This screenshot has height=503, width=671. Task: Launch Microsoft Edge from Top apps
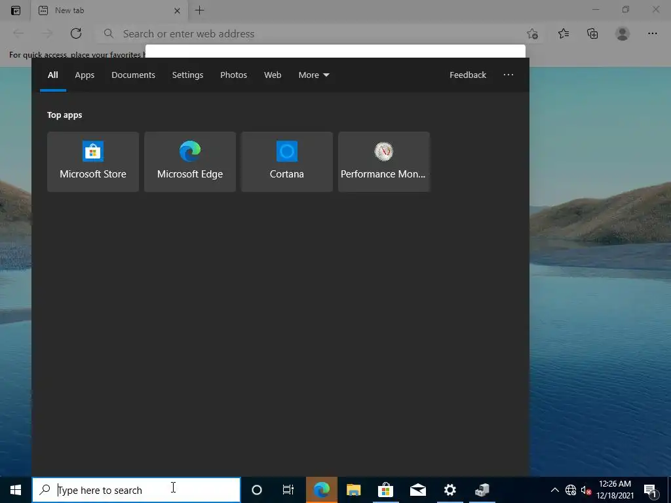click(x=190, y=162)
